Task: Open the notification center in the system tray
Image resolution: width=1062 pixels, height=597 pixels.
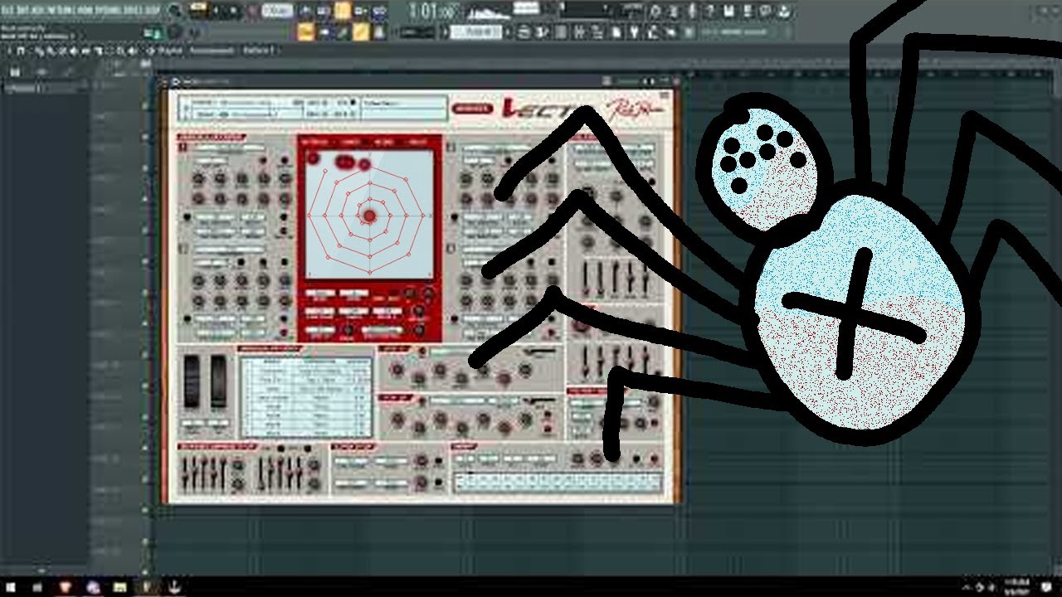Action: coord(1045,587)
